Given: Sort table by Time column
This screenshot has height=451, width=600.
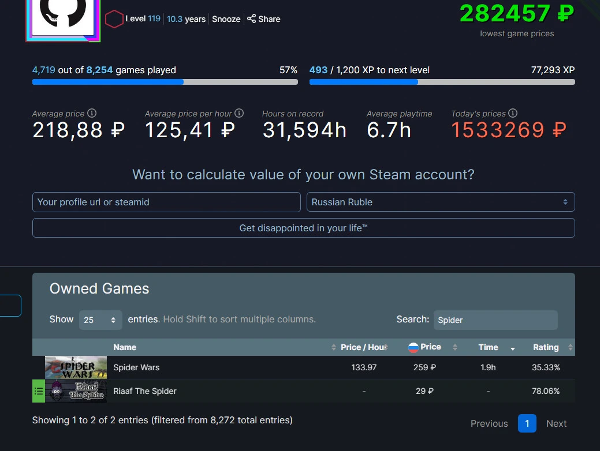Looking at the screenshot, I should (489, 347).
